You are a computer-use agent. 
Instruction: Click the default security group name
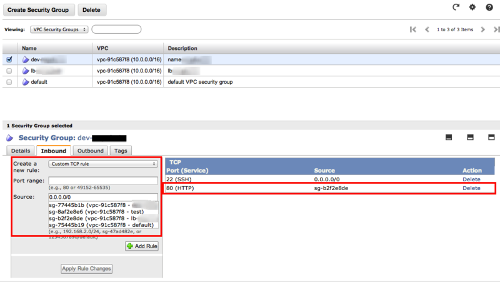click(39, 82)
